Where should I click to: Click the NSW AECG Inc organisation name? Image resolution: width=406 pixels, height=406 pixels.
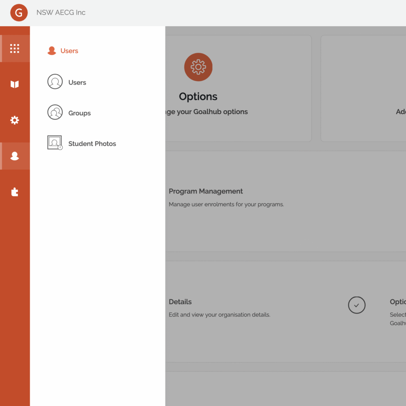(x=61, y=12)
